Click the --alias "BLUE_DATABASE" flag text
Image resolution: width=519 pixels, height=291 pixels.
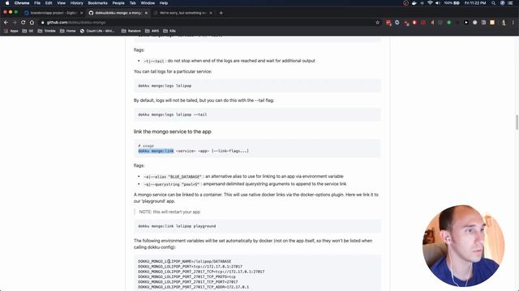[x=173, y=176]
